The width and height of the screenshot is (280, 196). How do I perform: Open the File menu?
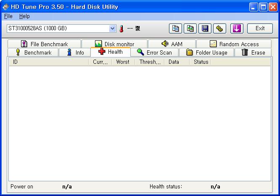(x=8, y=16)
